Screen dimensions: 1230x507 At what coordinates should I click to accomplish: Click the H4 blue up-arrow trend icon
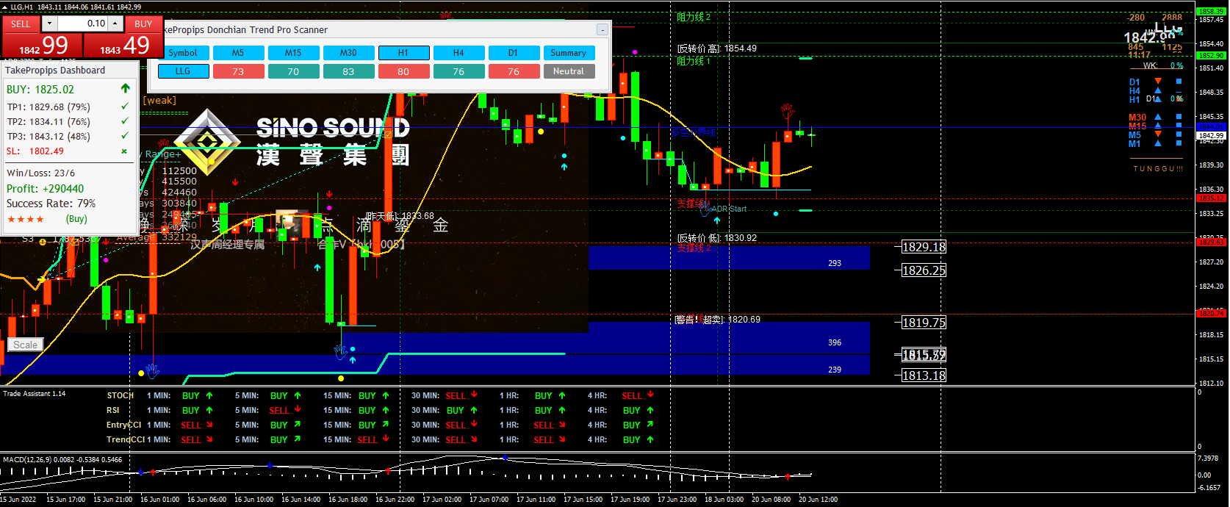click(1158, 90)
